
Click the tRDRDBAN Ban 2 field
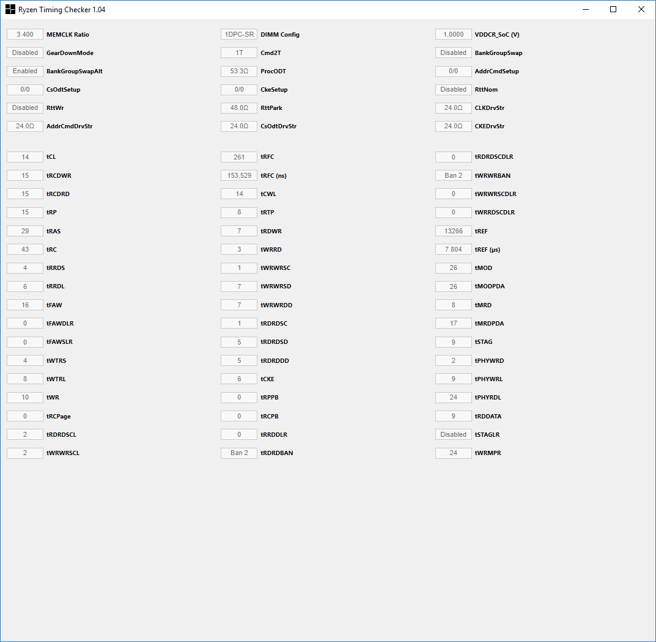239,453
